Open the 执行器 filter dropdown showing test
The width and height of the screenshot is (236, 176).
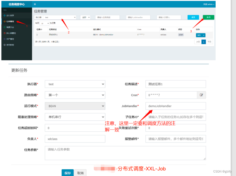(59, 17)
